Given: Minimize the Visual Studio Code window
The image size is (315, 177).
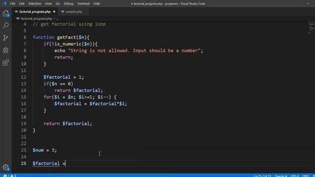Looking at the screenshot, I should tap(308, 3).
